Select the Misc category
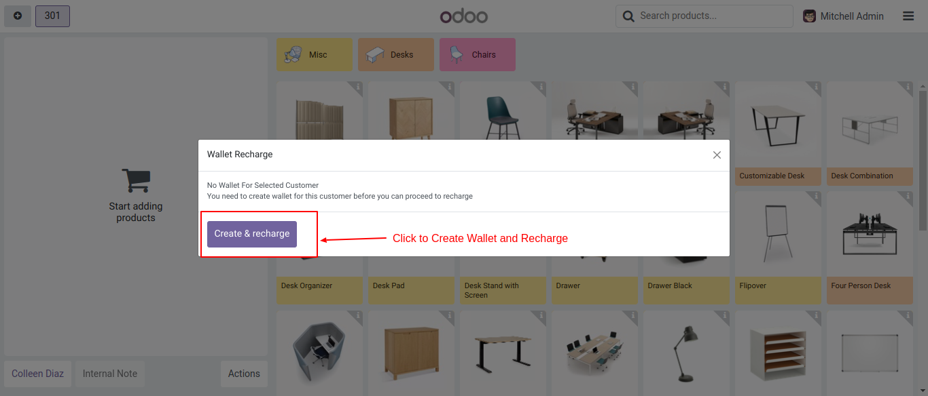Viewport: 928px width, 396px height. (315, 55)
